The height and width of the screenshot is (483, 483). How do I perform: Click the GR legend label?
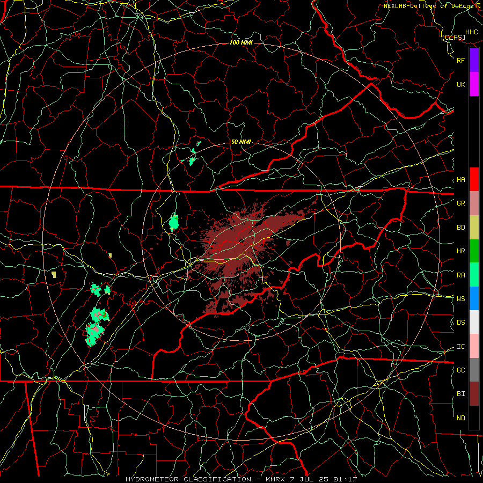(460, 203)
